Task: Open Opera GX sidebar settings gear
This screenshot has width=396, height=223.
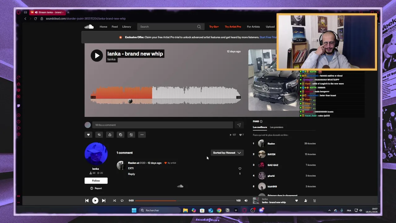Action: click(x=19, y=134)
